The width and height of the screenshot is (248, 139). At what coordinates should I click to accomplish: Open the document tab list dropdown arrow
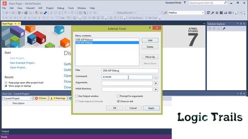pos(204,24)
